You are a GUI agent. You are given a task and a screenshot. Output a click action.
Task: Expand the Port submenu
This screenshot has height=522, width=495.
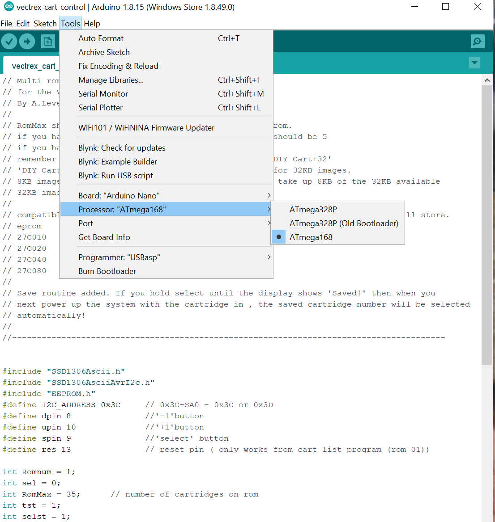coord(166,223)
